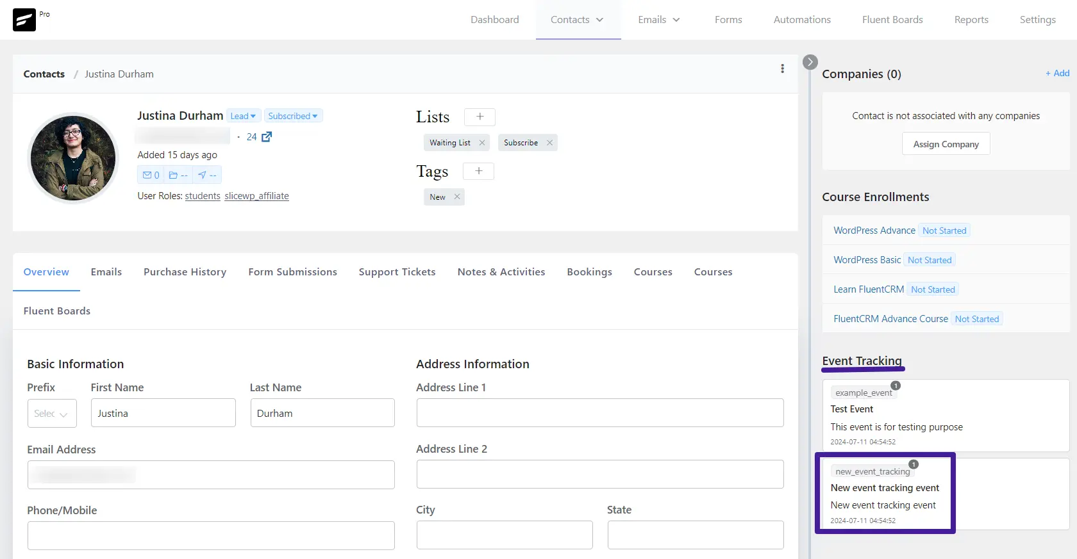This screenshot has height=559, width=1077.
Task: Click the Phone/Mobile field
Action: (211, 535)
